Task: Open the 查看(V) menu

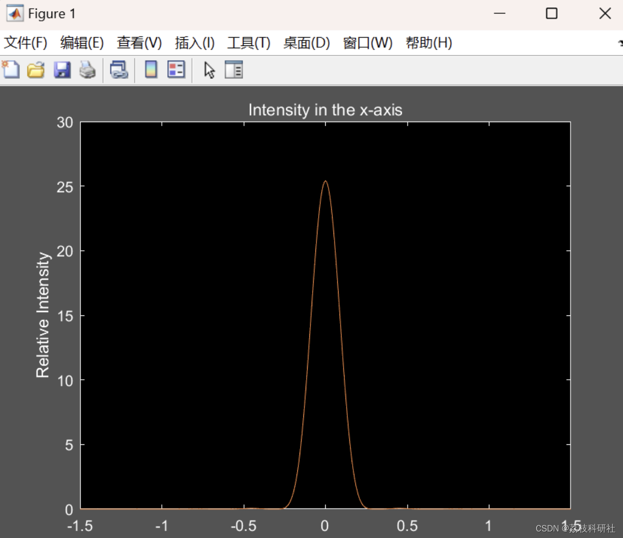Action: (x=139, y=43)
